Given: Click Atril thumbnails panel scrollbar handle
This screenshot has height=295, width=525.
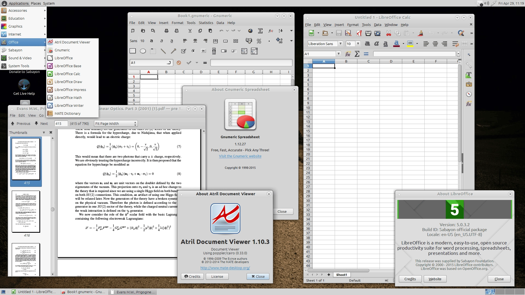Looking at the screenshot, I should (x=52, y=210).
